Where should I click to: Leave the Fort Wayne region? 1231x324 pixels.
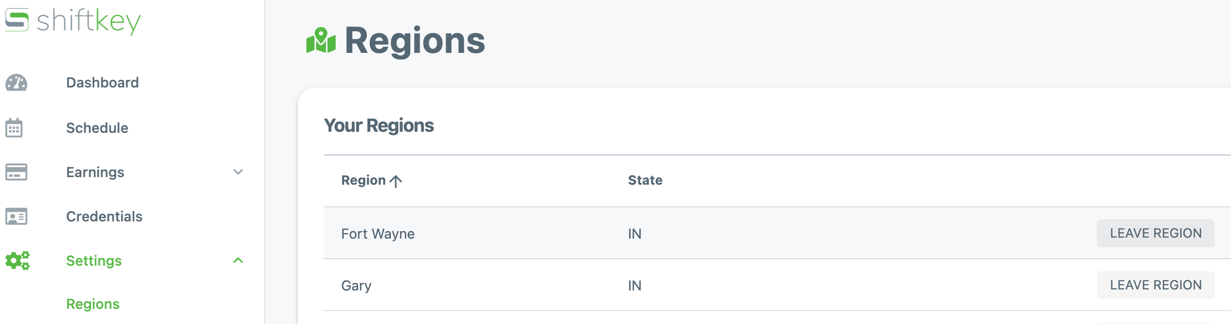[x=1155, y=233]
